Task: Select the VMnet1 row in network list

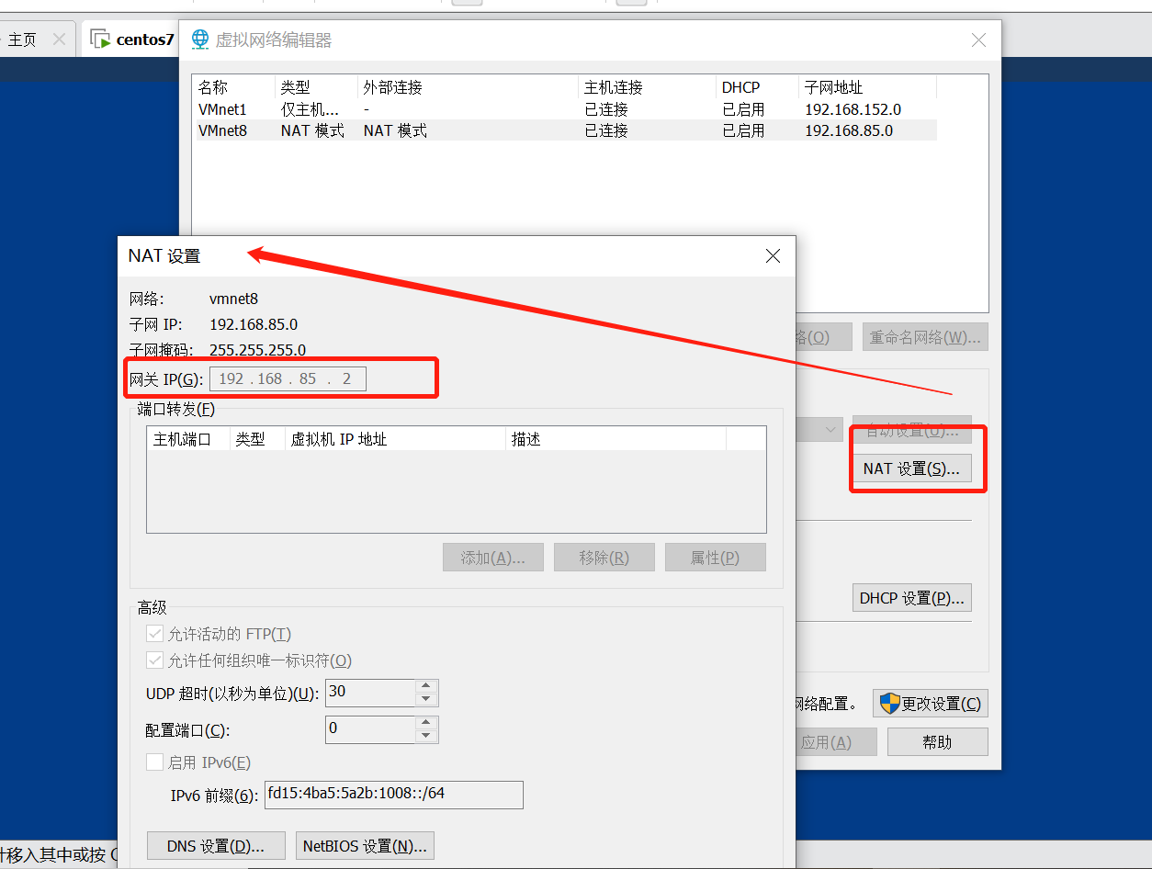Action: coord(565,109)
